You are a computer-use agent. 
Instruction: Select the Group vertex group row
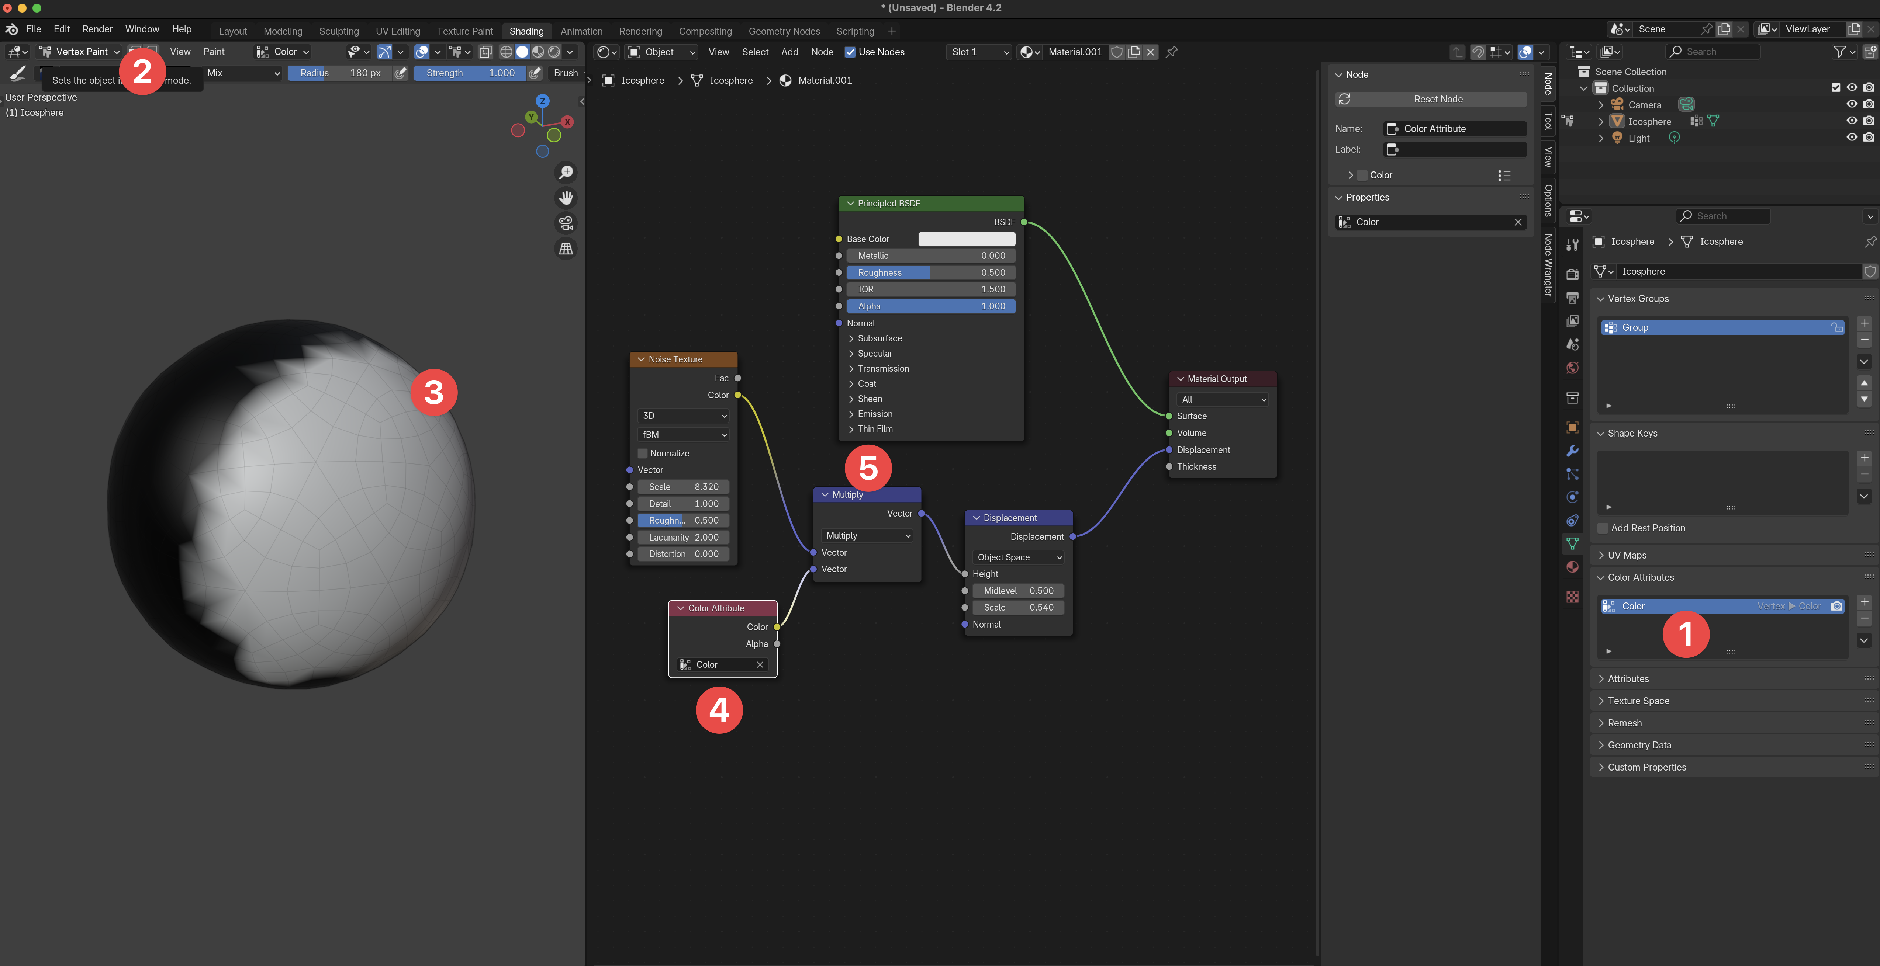point(1722,328)
